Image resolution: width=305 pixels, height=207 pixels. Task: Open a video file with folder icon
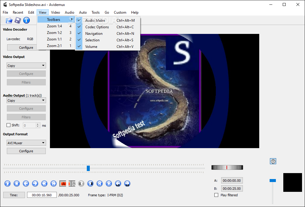(x=9, y=20)
